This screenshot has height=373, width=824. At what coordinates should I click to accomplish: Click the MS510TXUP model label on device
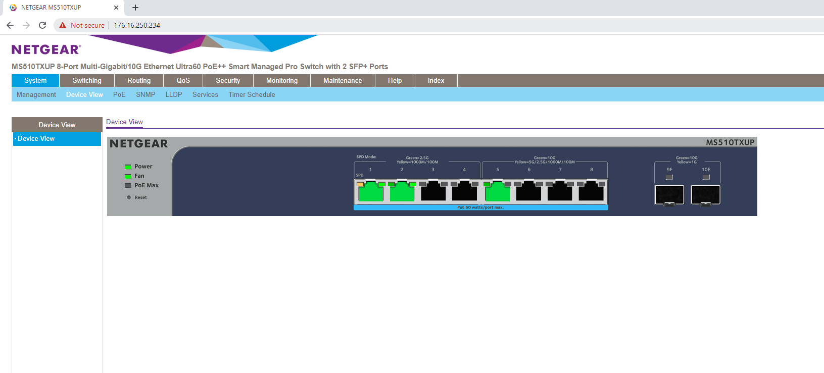coord(730,142)
